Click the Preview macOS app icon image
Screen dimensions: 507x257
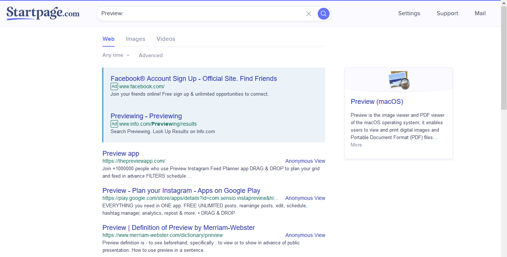click(x=398, y=80)
